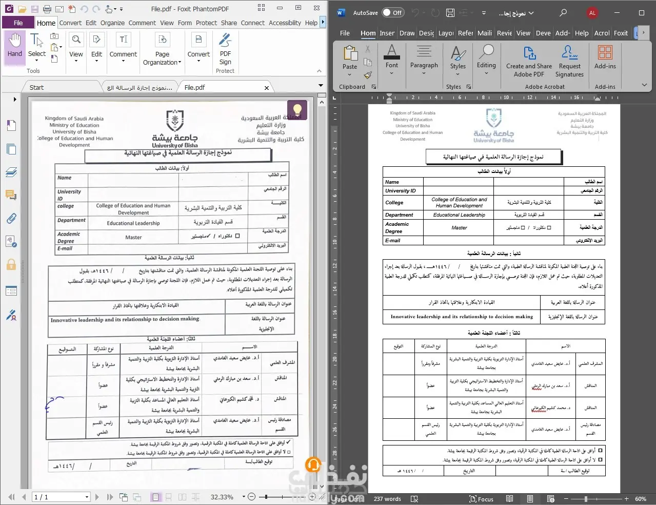Open the Security lock panel in Foxit sidebar

11,265
